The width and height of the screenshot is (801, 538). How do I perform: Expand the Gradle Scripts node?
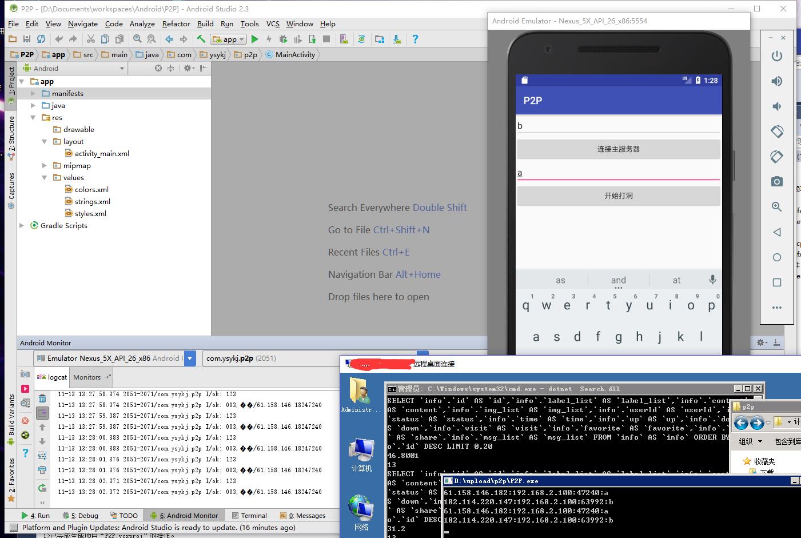tap(22, 225)
